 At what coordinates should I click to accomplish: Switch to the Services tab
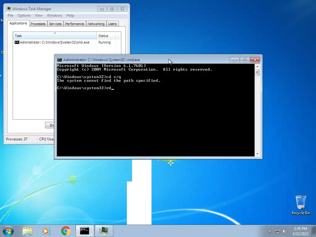[55, 24]
